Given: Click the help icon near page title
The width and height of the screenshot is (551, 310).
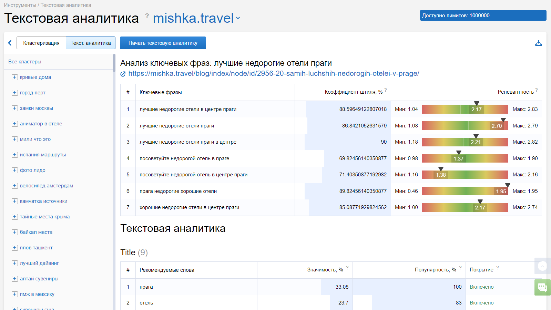Looking at the screenshot, I should click(147, 16).
